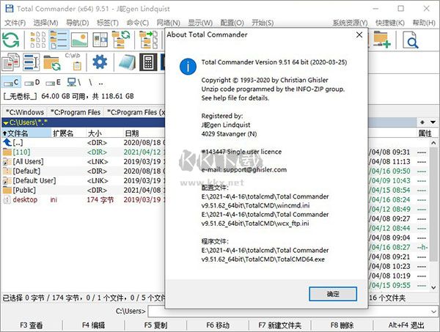The width and height of the screenshot is (440, 332).
Task: Go to root directory backslash button
Action: pos(90,82)
